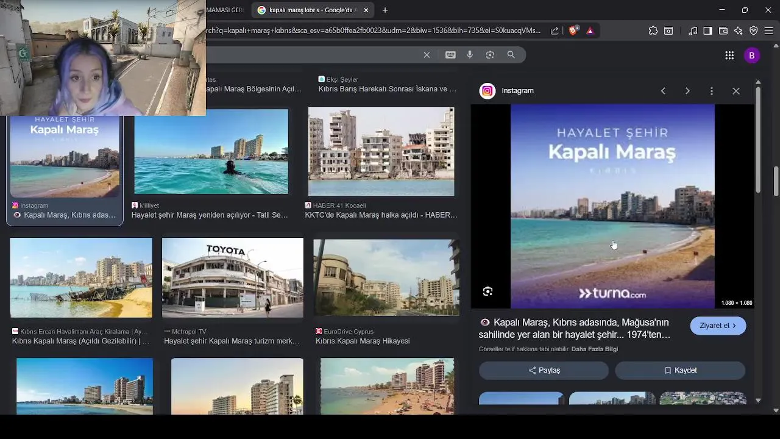Screen dimensions: 780x439
Task: Open the bottom-left blue sky hotels image
Action: 85,387
